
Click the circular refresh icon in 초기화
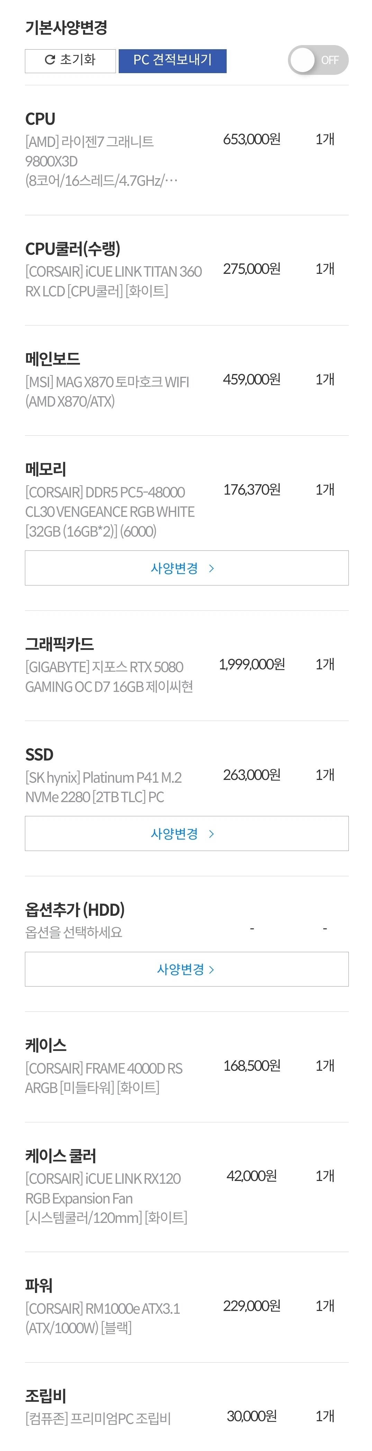[x=49, y=60]
